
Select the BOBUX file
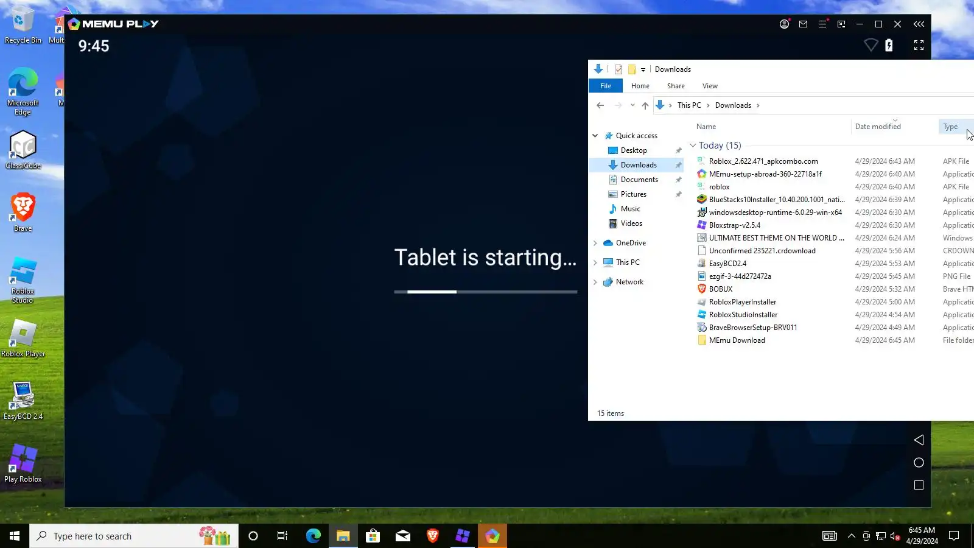tap(721, 289)
